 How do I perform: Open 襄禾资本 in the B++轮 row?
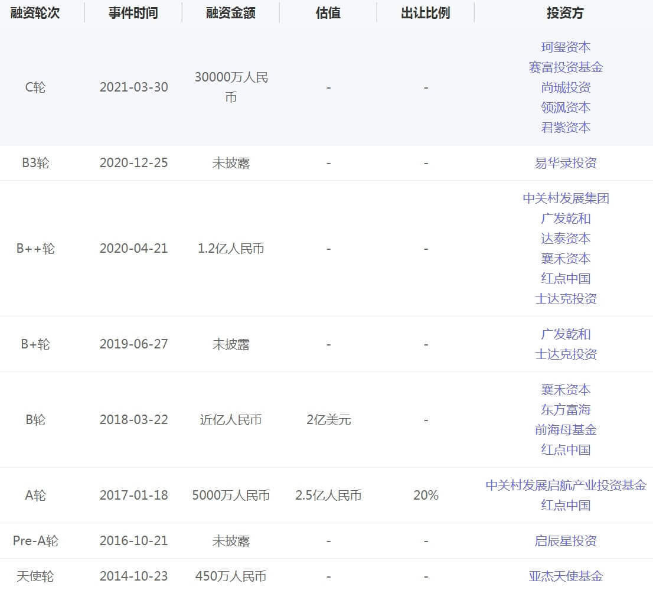pyautogui.click(x=566, y=259)
